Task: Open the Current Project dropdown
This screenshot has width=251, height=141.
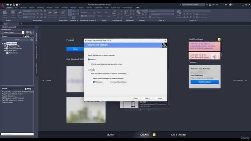Action: [23, 32]
